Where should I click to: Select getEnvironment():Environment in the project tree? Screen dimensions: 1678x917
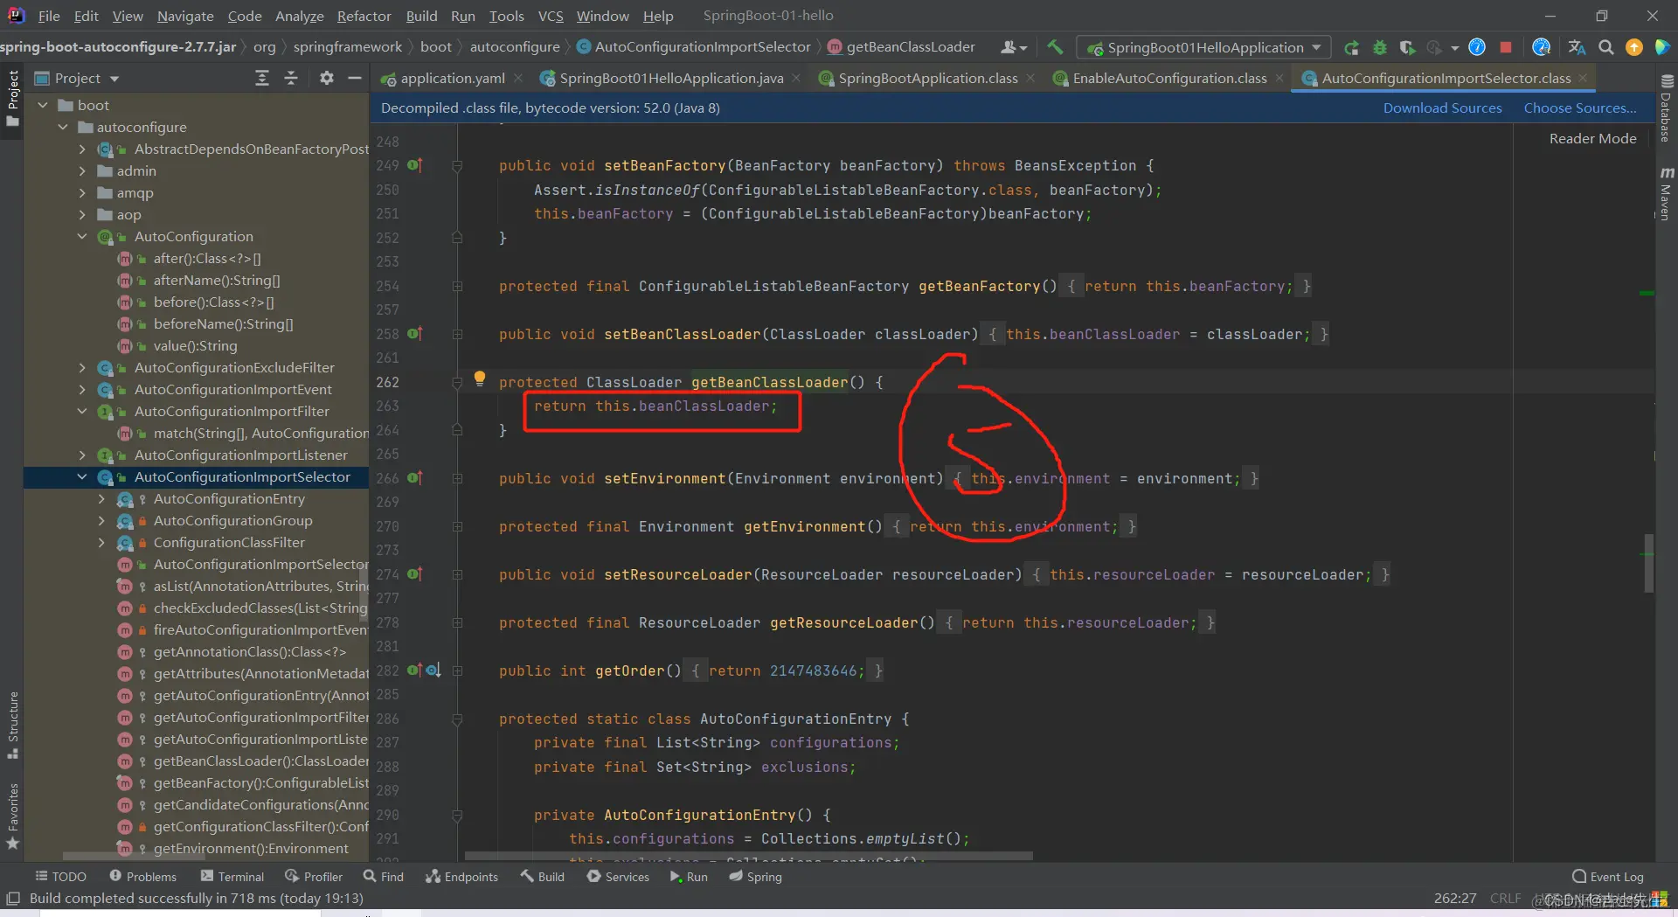[x=251, y=848]
